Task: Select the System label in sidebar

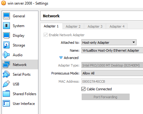Action: (19, 26)
